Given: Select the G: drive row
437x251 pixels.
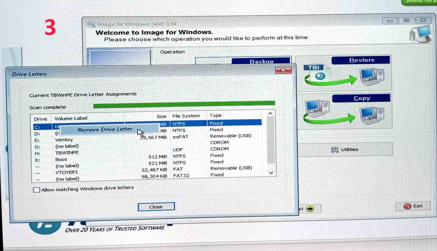Looking at the screenshot, I should pyautogui.click(x=147, y=145).
